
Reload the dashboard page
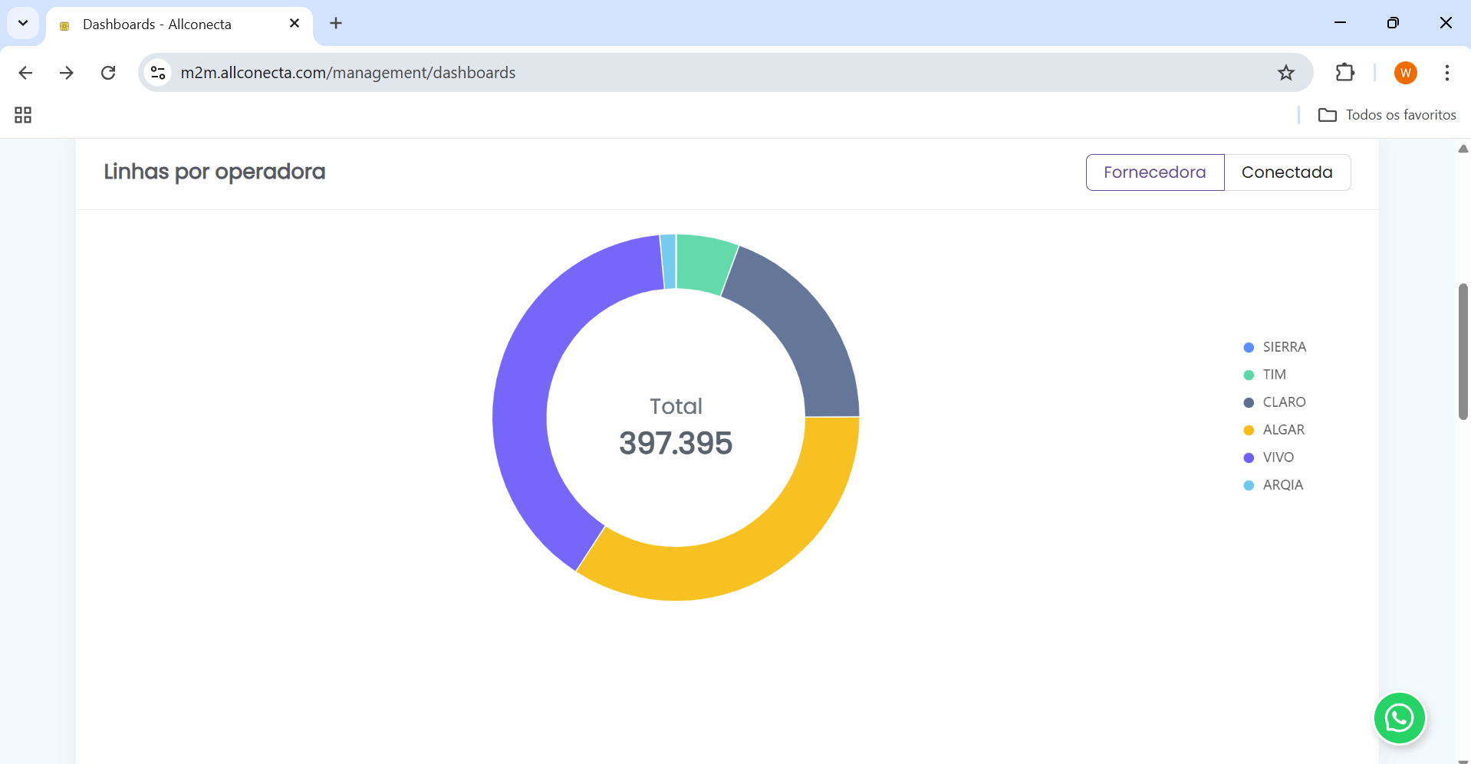[108, 73]
